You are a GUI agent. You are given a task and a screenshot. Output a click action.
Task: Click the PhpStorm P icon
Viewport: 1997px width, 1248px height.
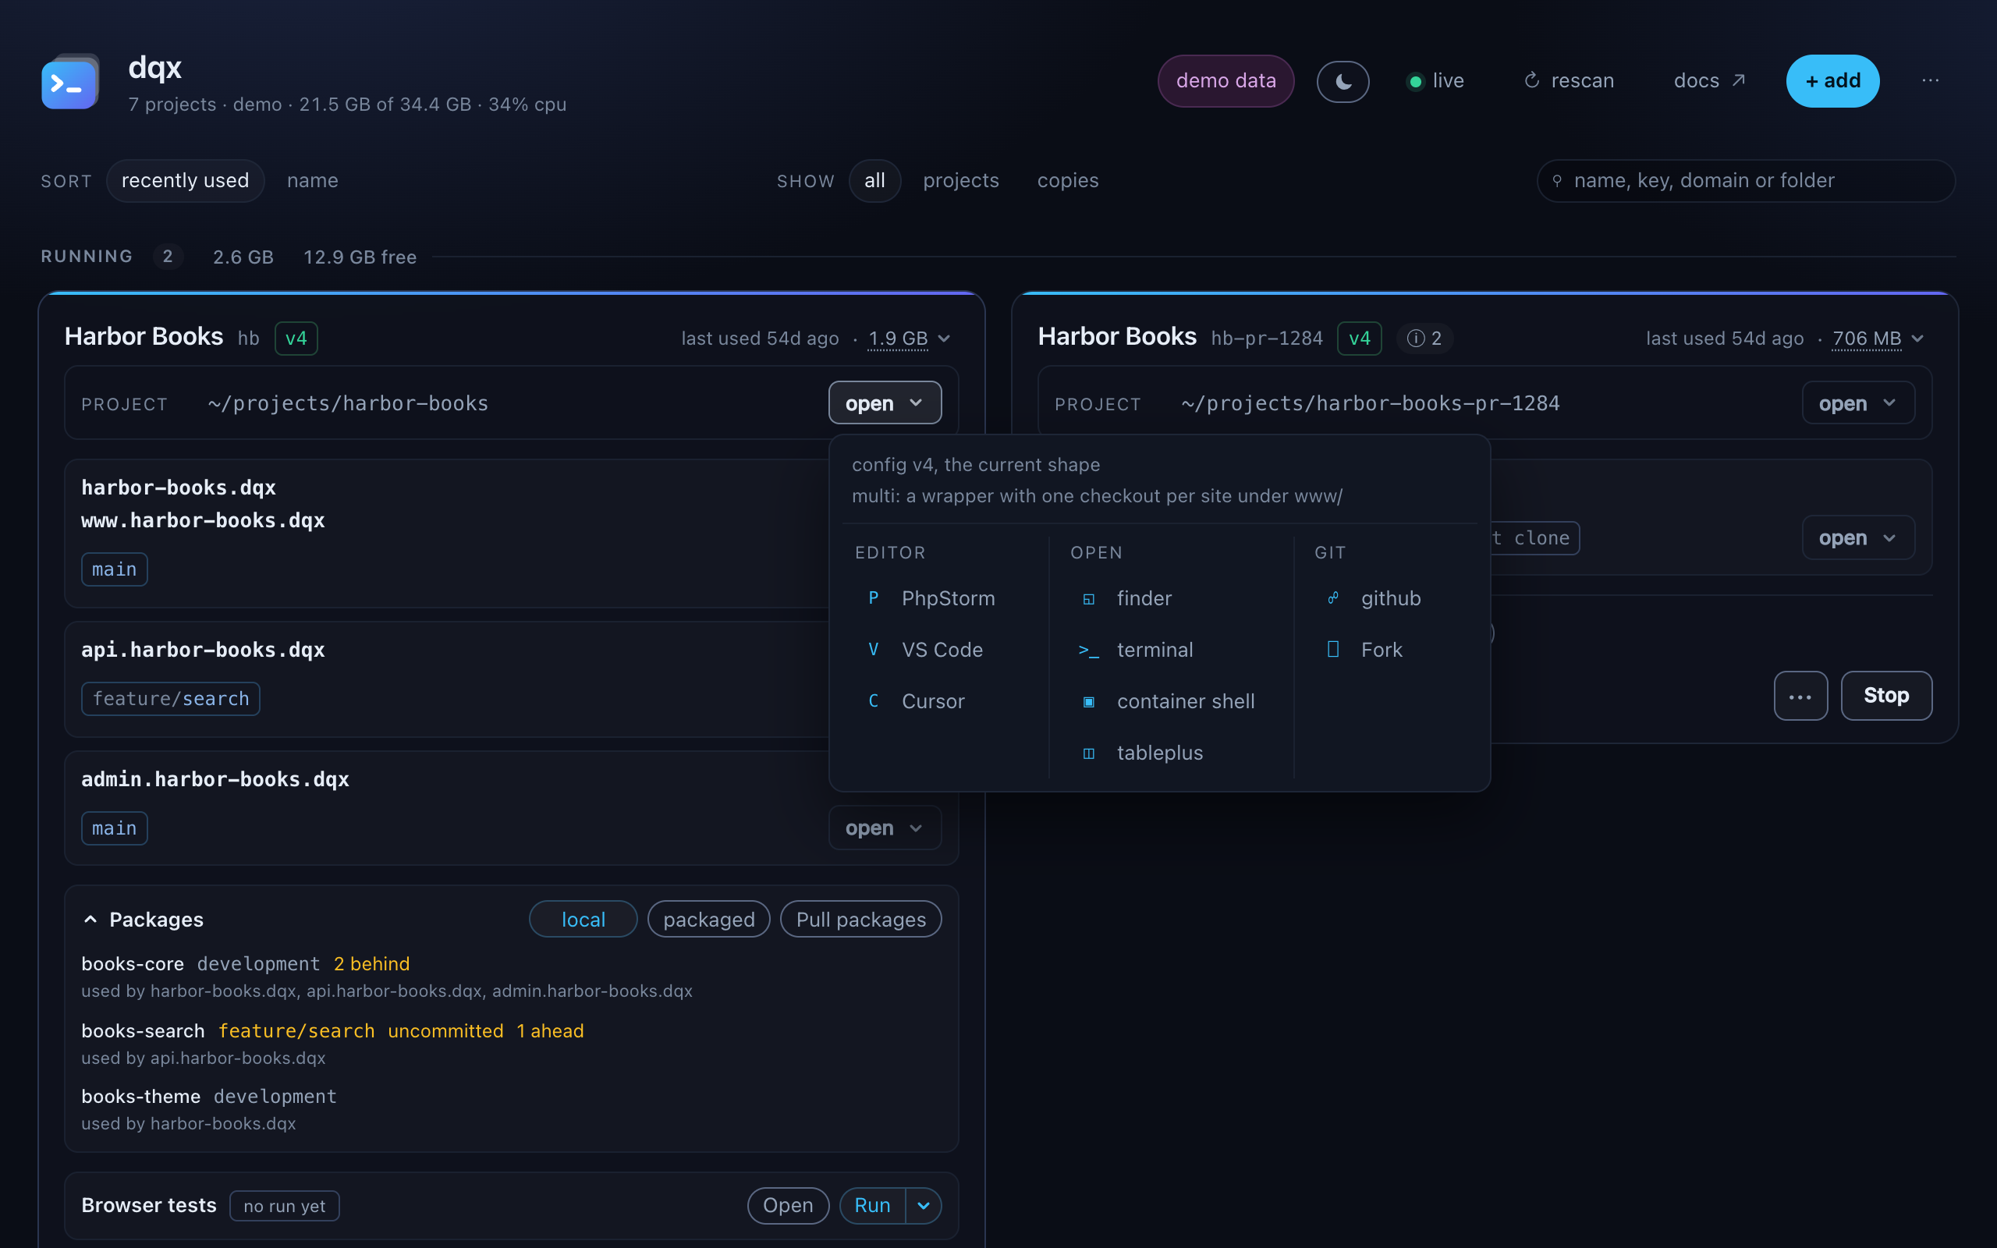873,597
